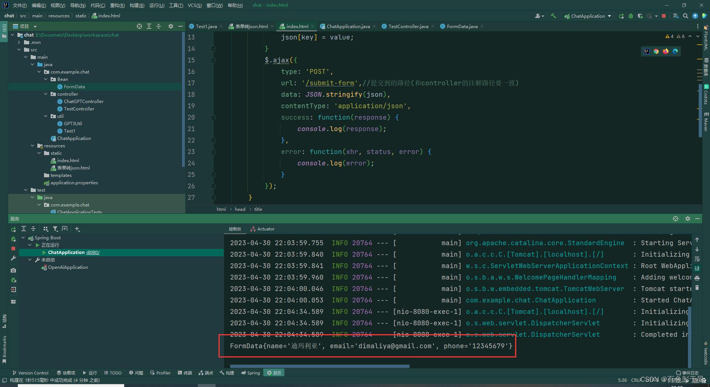Collapse the Spring Boot services node
This screenshot has width=710, height=387.
23,238
